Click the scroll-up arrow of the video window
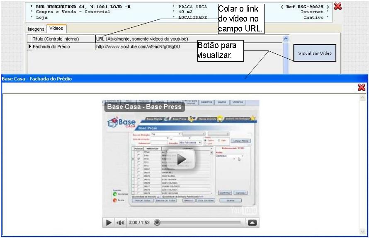The image size is (369, 238). click(x=363, y=98)
